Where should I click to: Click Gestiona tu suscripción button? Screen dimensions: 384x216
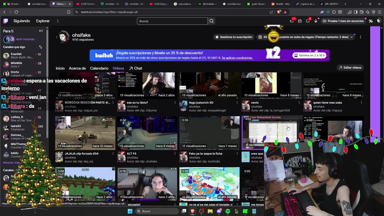(234, 37)
